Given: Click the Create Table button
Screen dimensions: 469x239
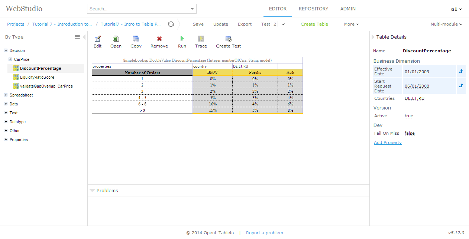Looking at the screenshot, I should (314, 24).
